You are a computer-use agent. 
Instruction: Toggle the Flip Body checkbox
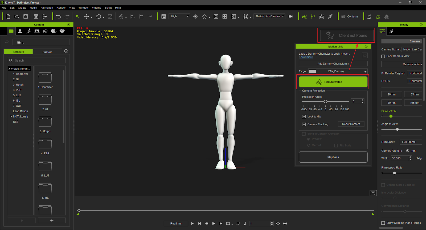[336, 145]
